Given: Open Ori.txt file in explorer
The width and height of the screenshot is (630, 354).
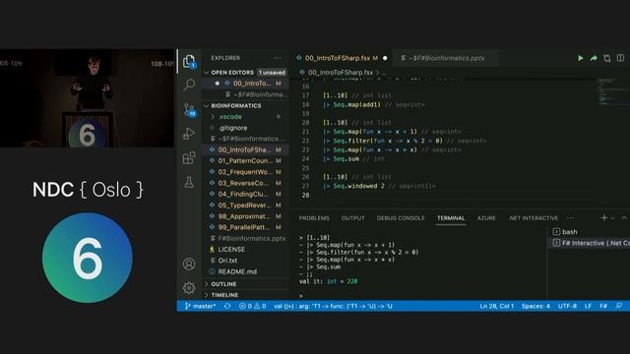Looking at the screenshot, I should 245,261.
